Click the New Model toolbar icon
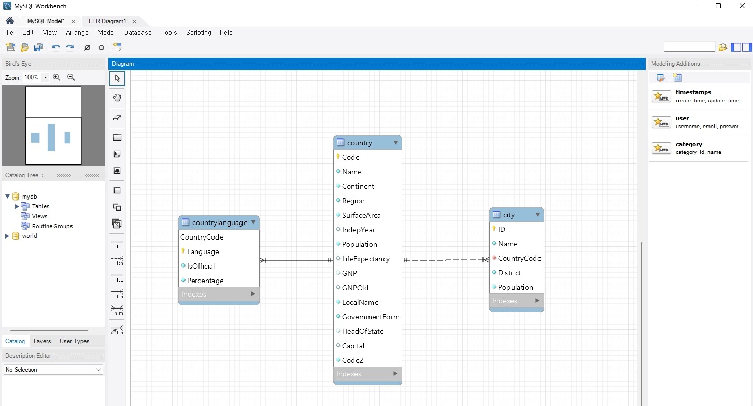 10,47
